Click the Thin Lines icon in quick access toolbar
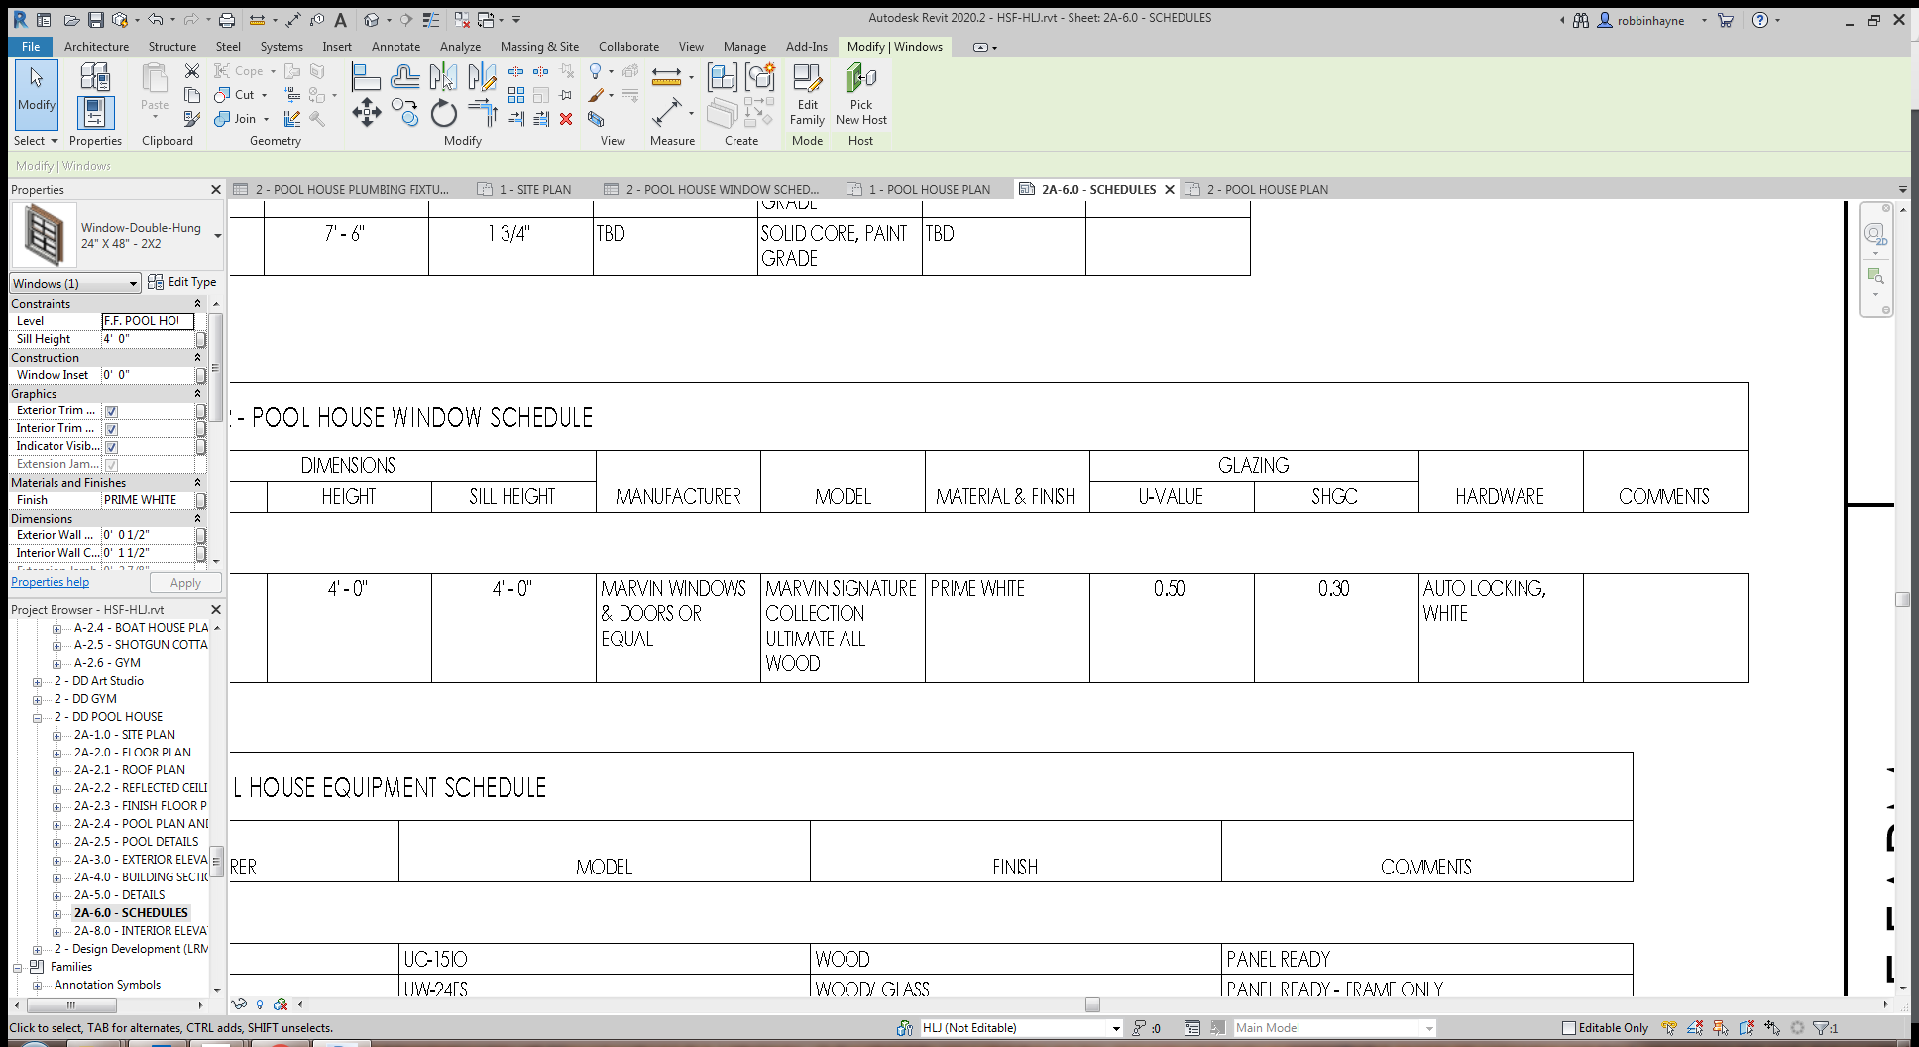This screenshot has height=1047, width=1919. (431, 19)
